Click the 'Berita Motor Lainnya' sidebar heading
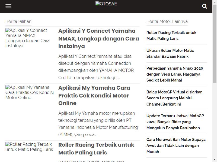 [x=167, y=22]
